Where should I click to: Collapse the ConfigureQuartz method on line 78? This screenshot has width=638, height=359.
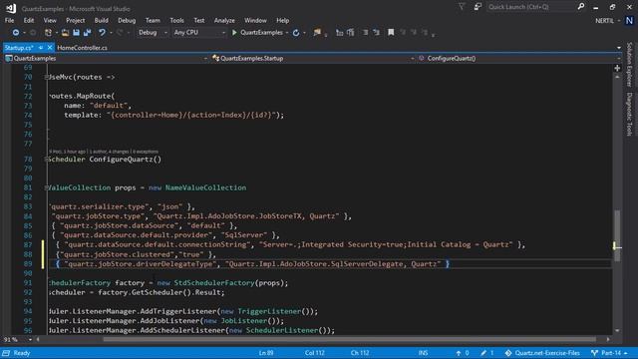(47, 160)
